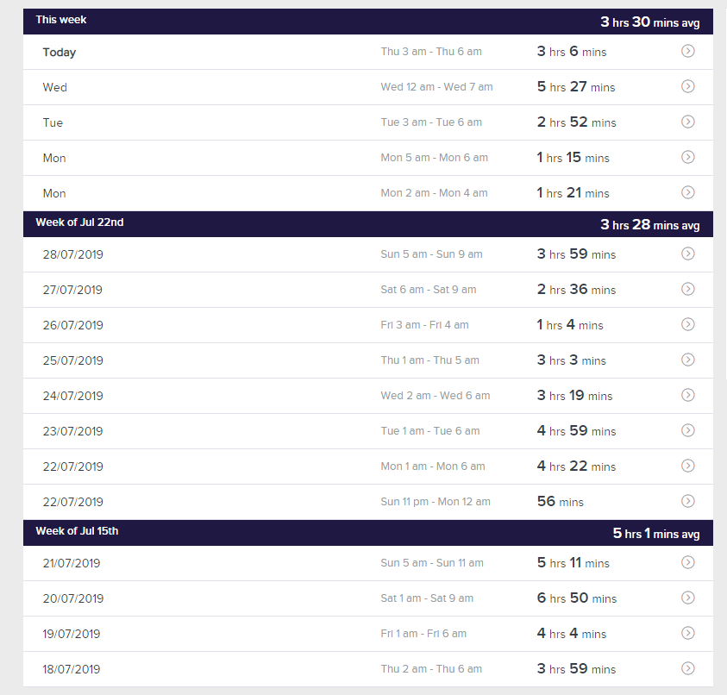The height and width of the screenshot is (695, 727).
Task: Collapse the 'Week of Jul 15th' header
Action: [x=77, y=531]
